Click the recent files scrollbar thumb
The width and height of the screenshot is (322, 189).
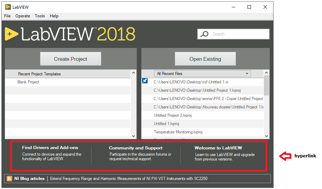tap(267, 85)
